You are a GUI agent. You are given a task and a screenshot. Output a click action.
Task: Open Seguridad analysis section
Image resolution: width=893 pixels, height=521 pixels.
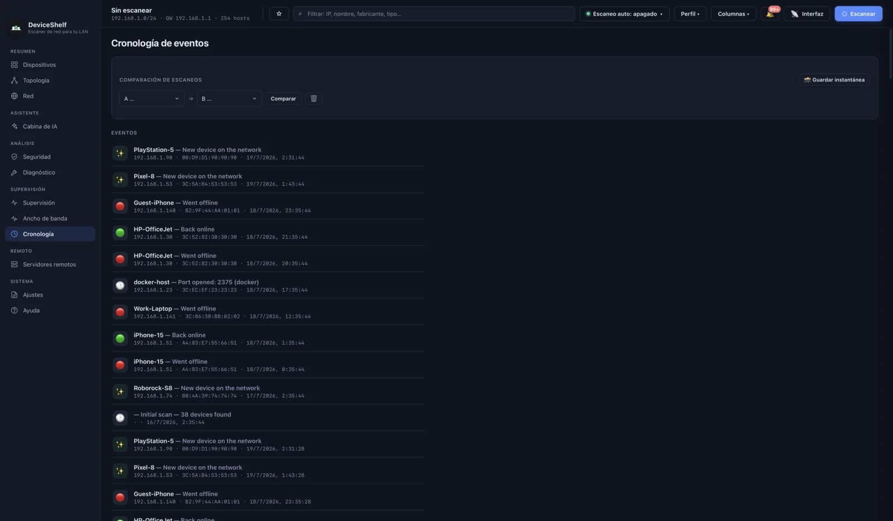[x=50, y=157]
